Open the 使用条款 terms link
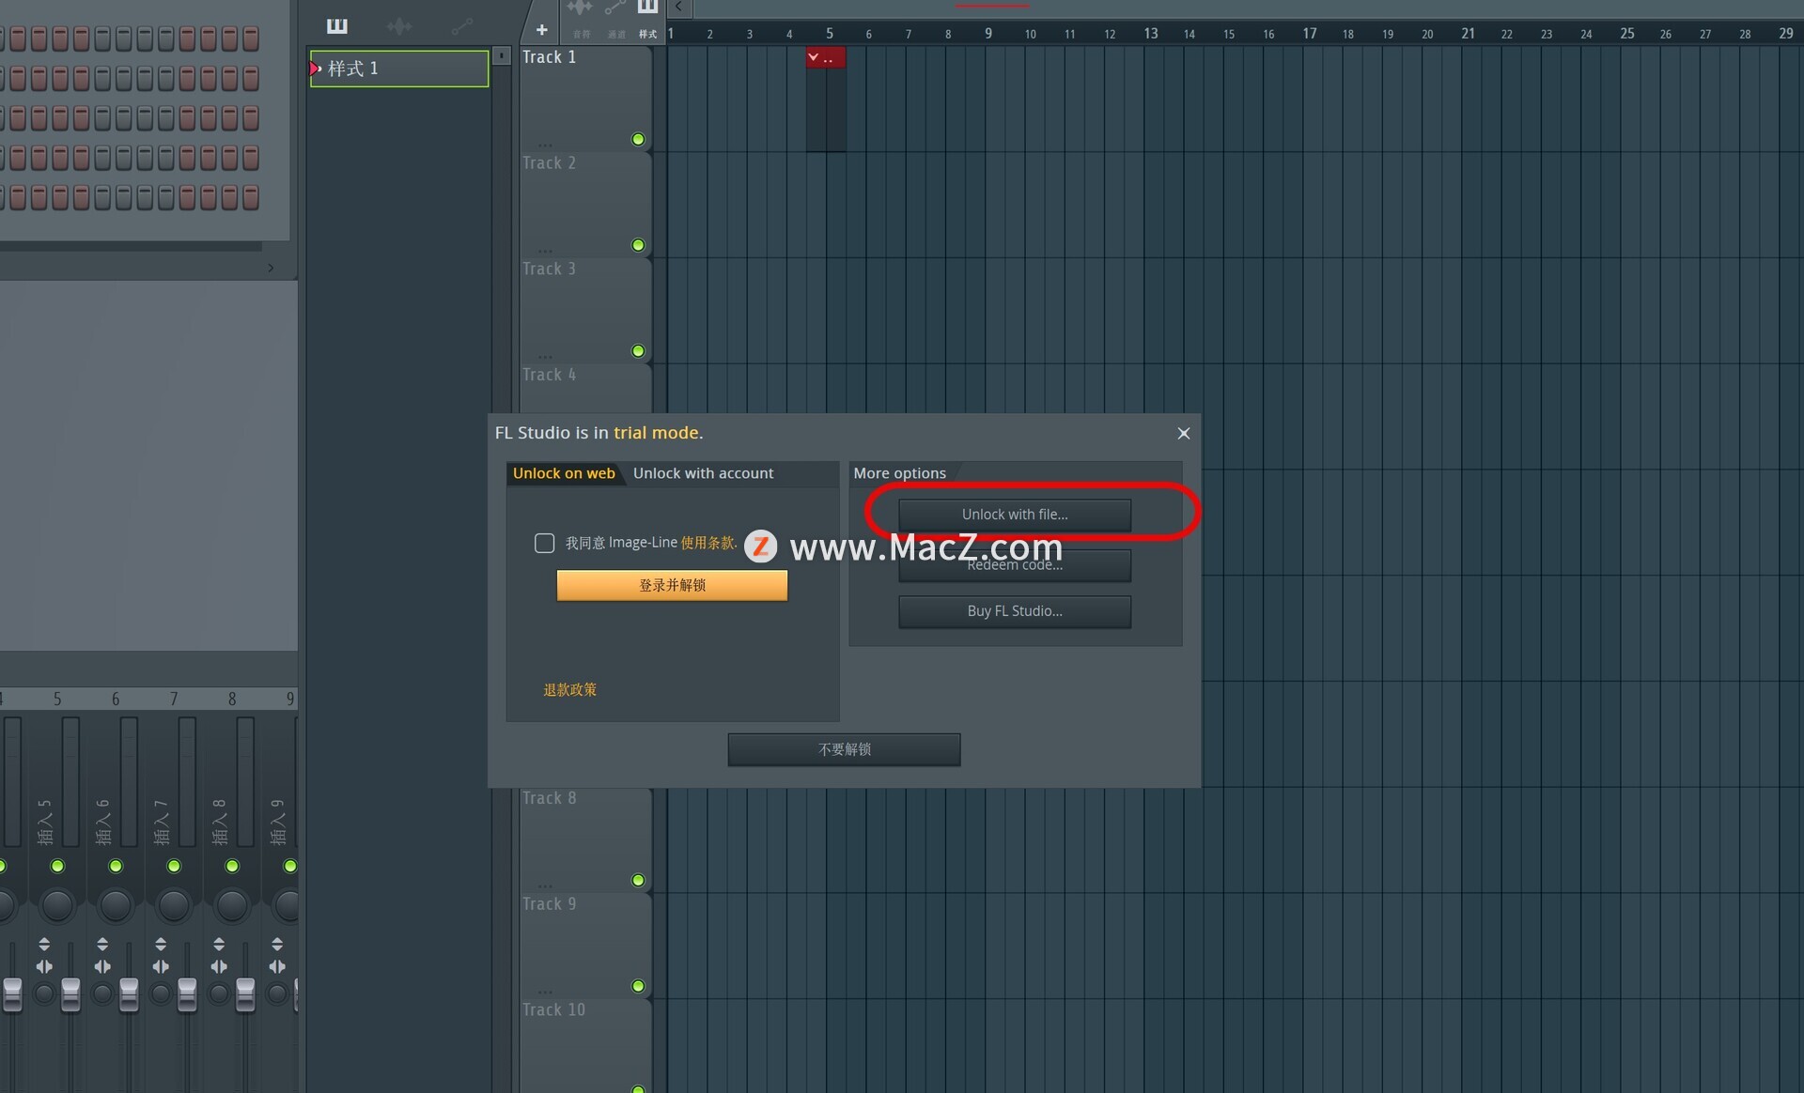This screenshot has width=1804, height=1093. [x=708, y=543]
